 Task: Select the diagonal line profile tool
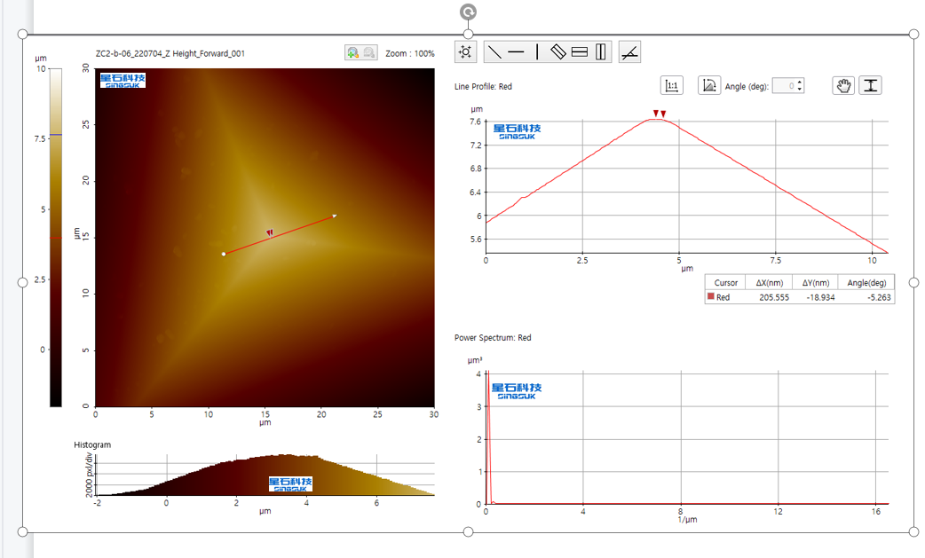pyautogui.click(x=494, y=51)
